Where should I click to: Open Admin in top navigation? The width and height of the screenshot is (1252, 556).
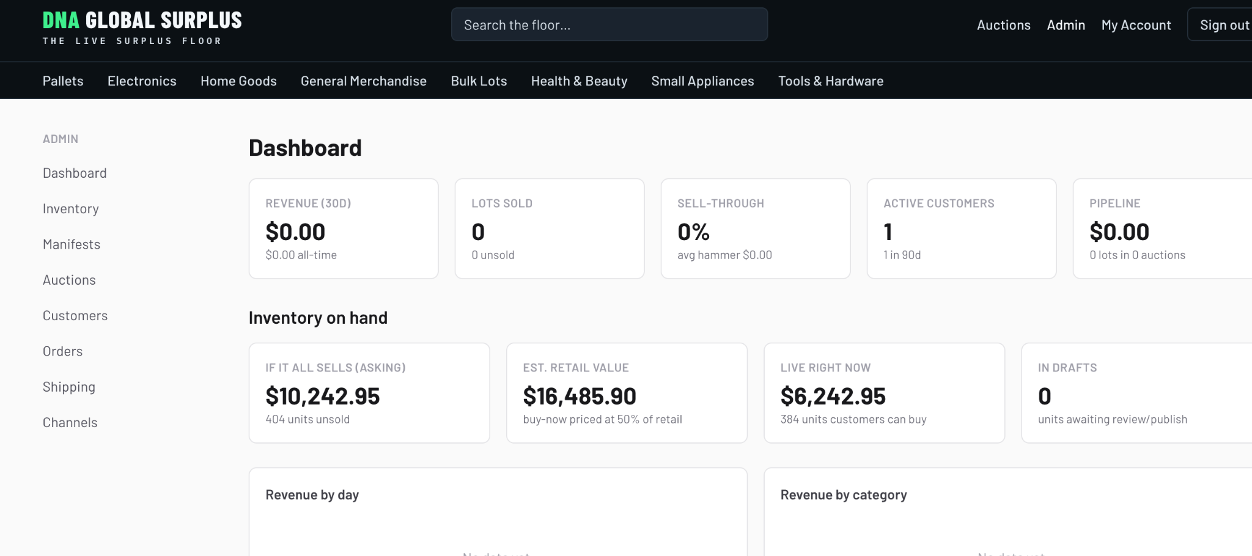click(1066, 25)
